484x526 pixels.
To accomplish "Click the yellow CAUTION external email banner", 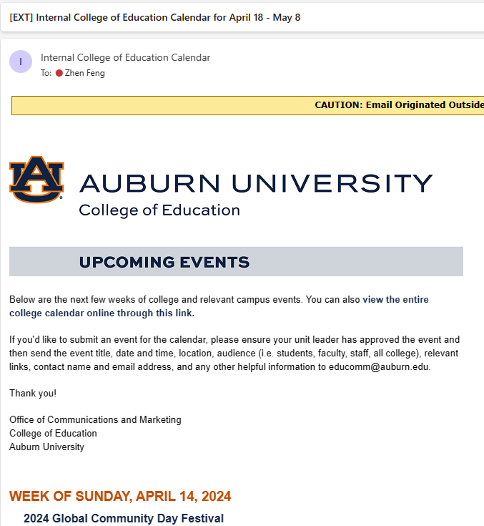I will [x=247, y=105].
